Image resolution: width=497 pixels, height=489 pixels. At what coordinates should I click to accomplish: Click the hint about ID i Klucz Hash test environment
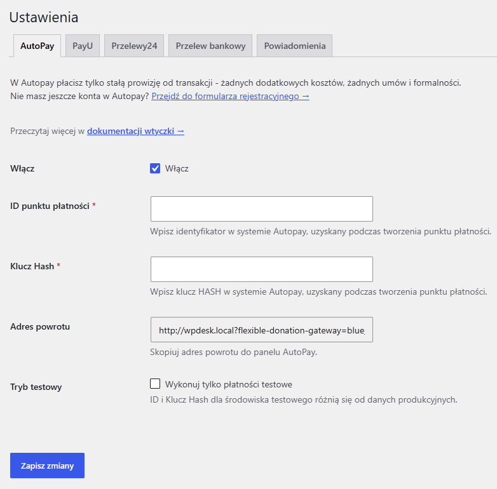click(x=304, y=399)
